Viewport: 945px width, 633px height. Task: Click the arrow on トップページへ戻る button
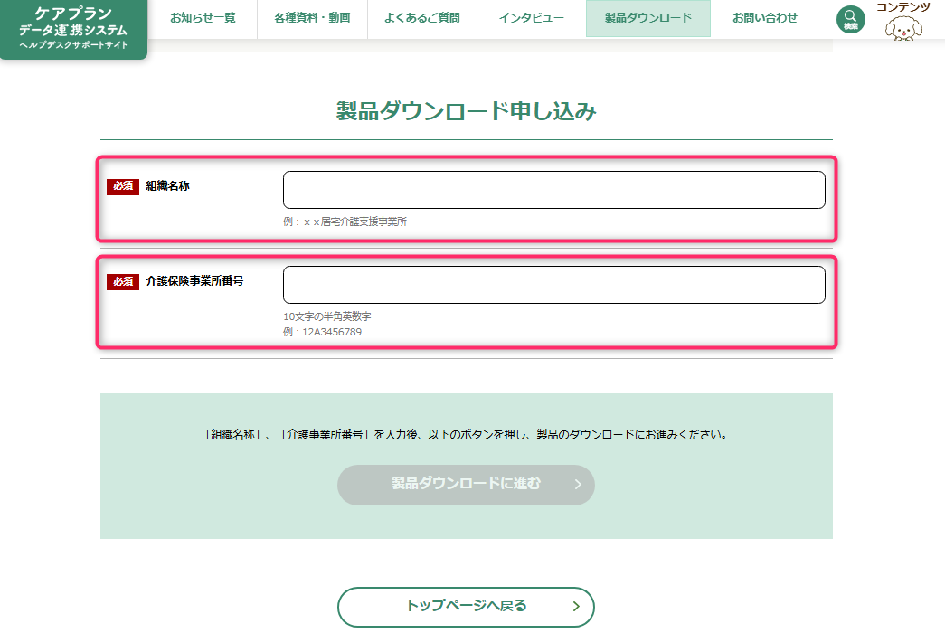click(576, 607)
